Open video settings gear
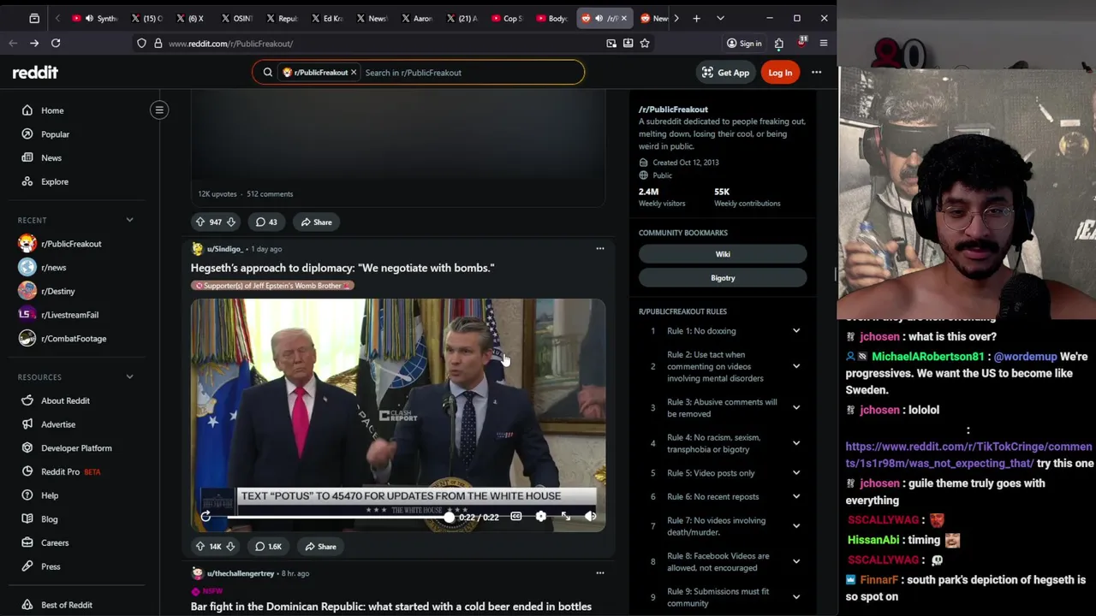Screen dimensions: 1096x616 [x=540, y=516]
